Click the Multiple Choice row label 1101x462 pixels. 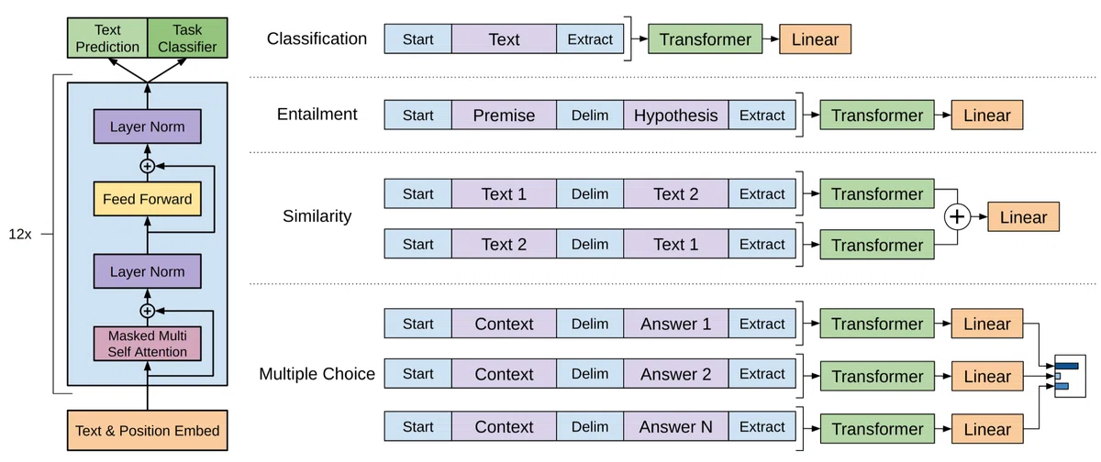[317, 374]
